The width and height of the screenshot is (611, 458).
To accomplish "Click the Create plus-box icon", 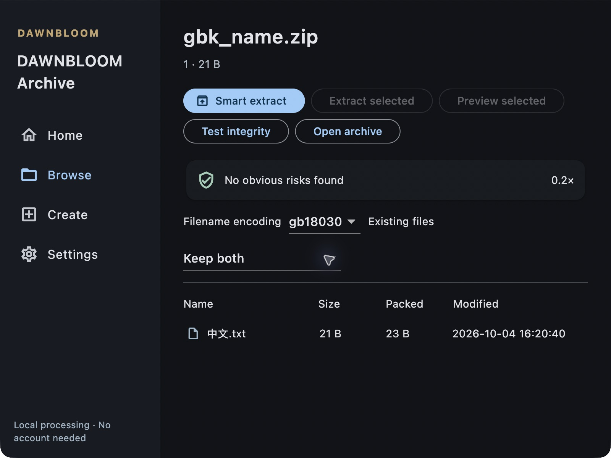I will point(29,214).
